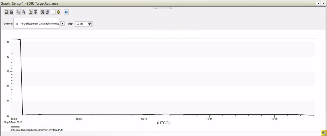The width and height of the screenshot is (327, 136).
Task: Click the graph wizard star icon
Action: click(x=42, y=12)
